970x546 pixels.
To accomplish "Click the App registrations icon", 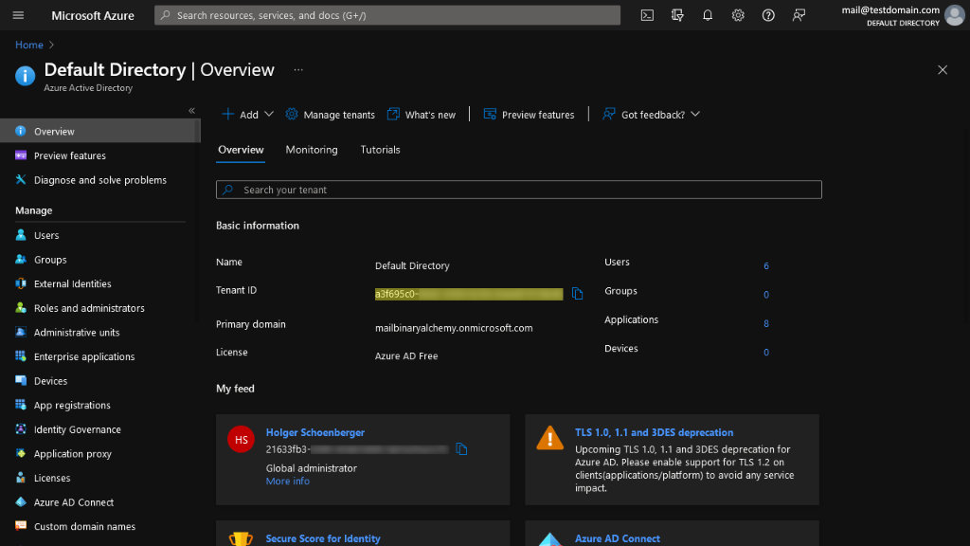I will [21, 405].
